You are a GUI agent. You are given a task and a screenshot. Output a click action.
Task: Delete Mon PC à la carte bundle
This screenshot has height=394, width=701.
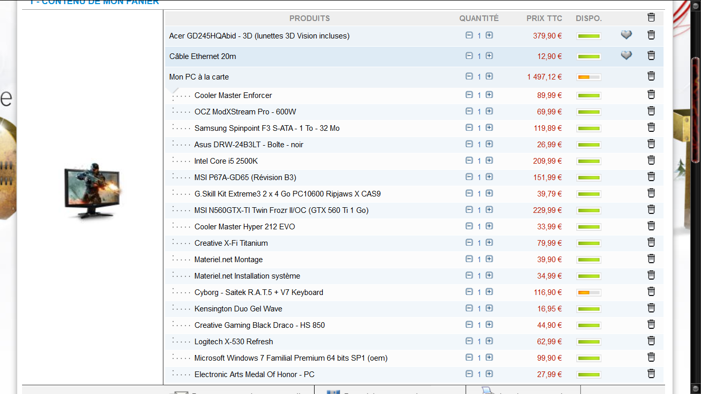pos(651,76)
